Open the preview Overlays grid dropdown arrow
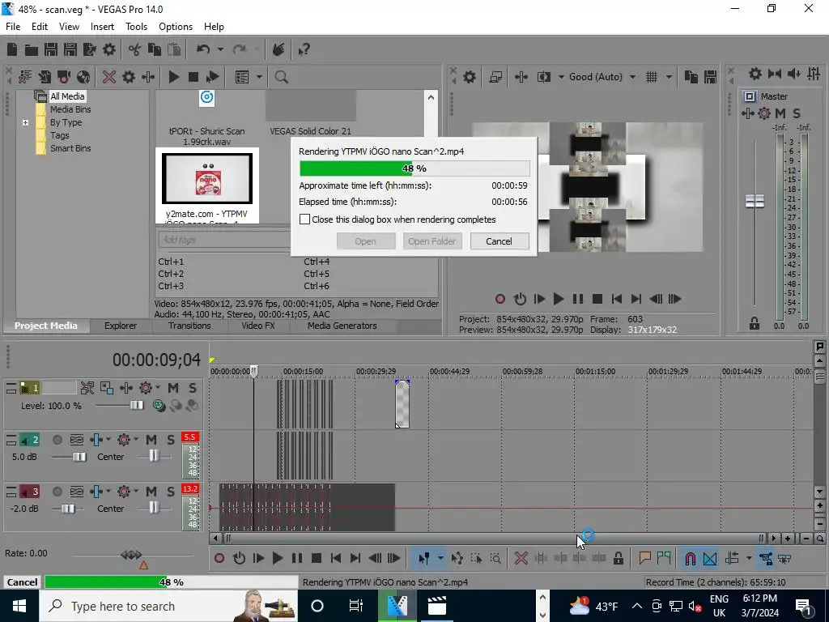The width and height of the screenshot is (829, 622). (x=669, y=77)
